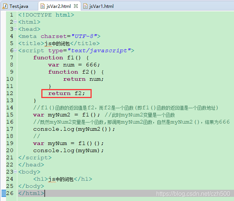The height and width of the screenshot is (201, 234).
Task: Click 'var num = 666;' statement
Action: click(x=74, y=65)
